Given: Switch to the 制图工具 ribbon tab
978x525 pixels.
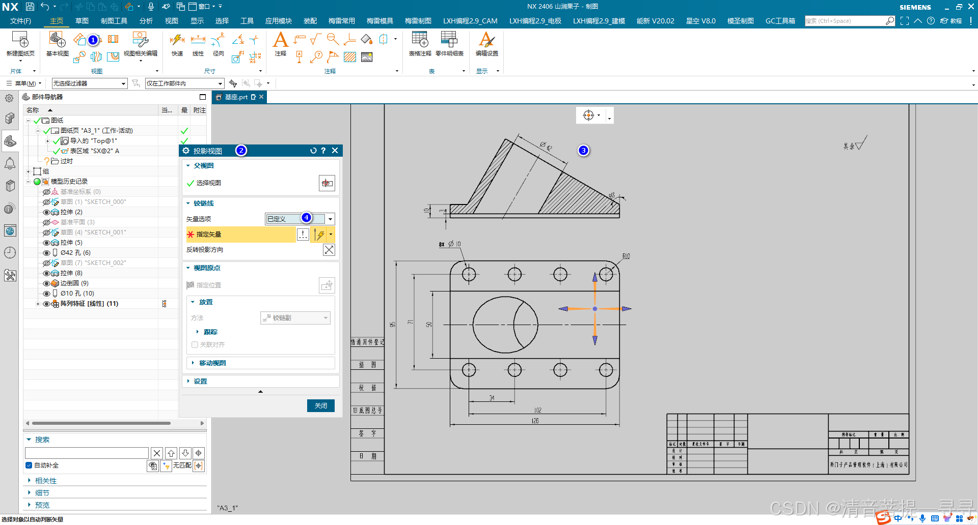Looking at the screenshot, I should (114, 21).
